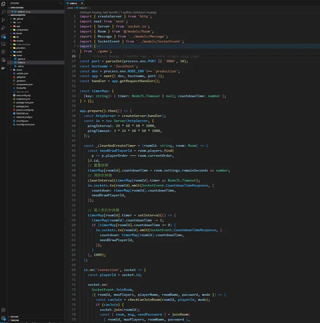Open the Source Control view
The height and width of the screenshot is (323, 320).
coord(3,20)
